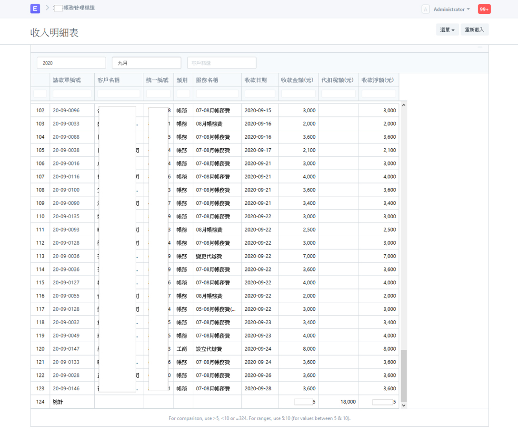Sort by the 收款日期 column header
Image resolution: width=518 pixels, height=433 pixels.
pos(255,80)
